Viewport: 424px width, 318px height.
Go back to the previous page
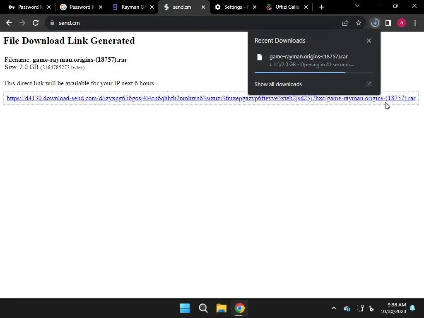click(9, 23)
